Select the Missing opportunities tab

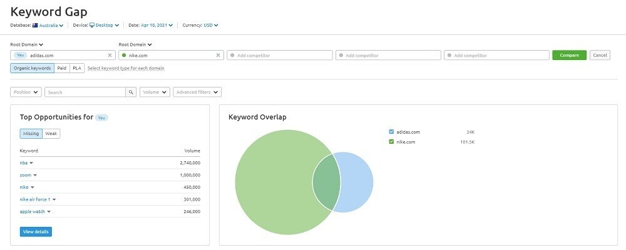click(31, 134)
